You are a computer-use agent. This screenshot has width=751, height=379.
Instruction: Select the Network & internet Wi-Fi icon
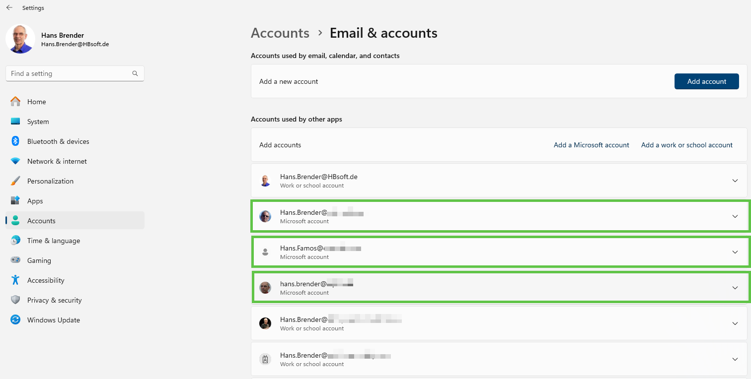[15, 161]
